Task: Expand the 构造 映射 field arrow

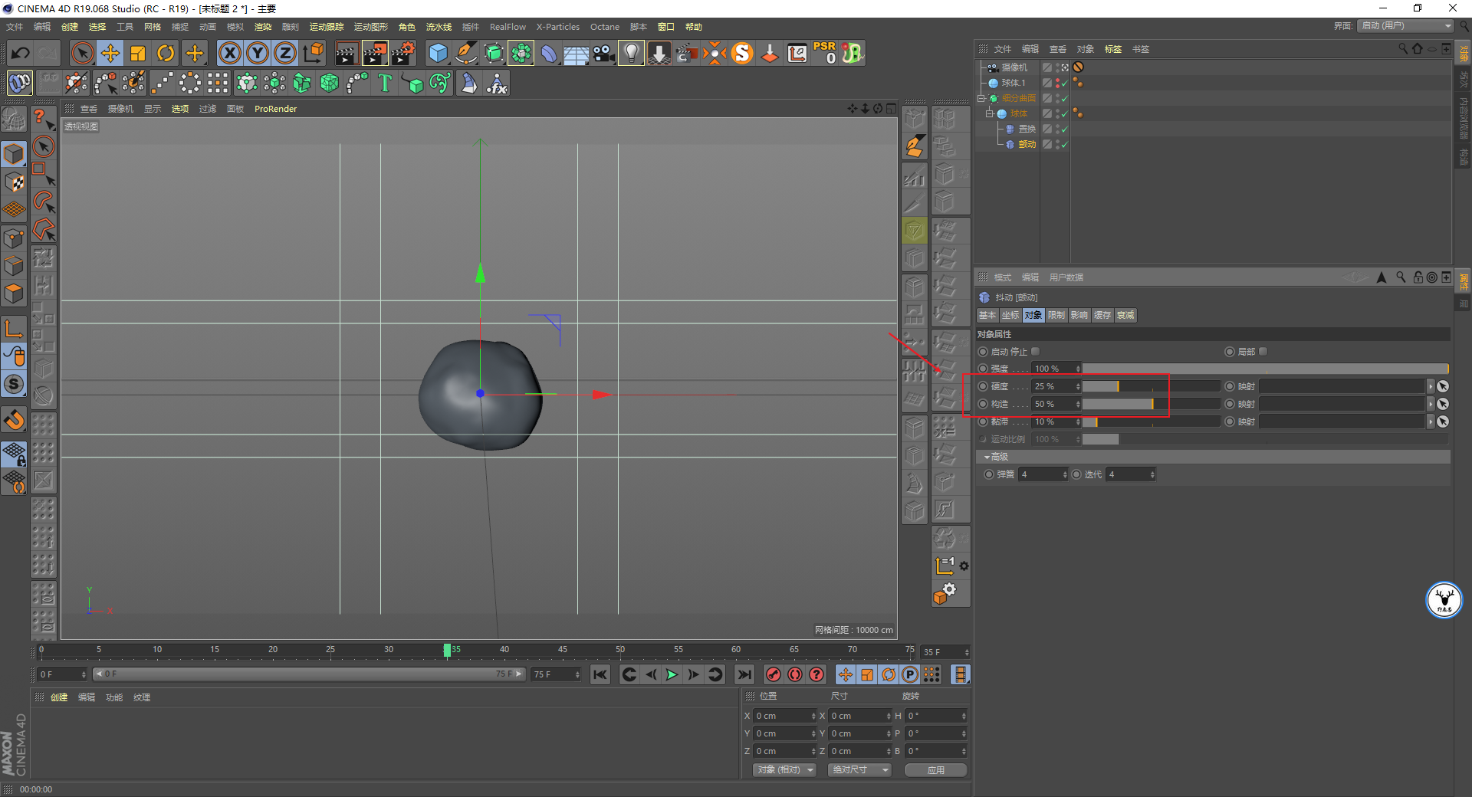Action: point(1430,404)
